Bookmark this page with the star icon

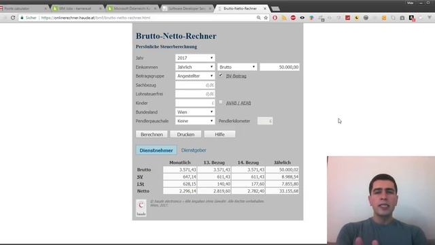[x=266, y=18]
